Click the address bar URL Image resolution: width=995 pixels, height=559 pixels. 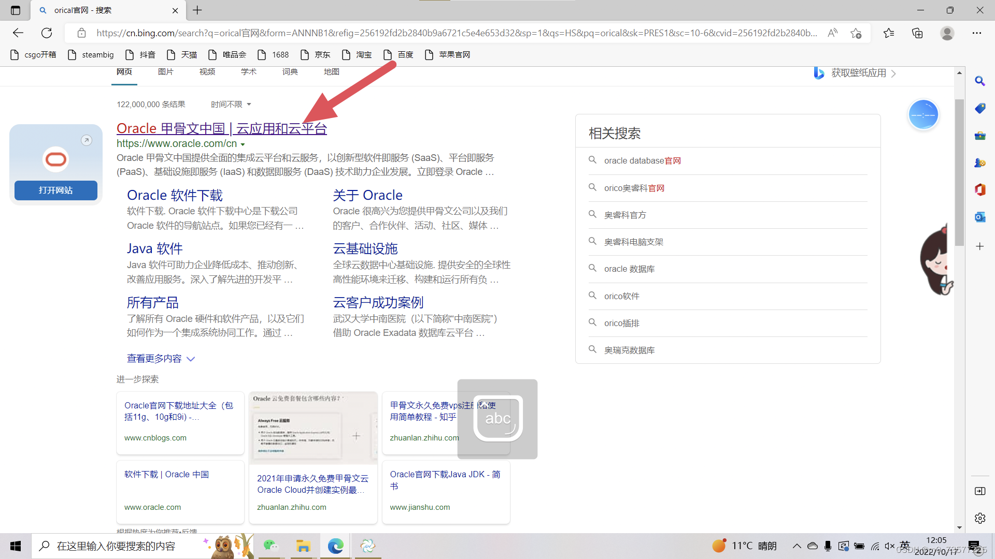456,33
